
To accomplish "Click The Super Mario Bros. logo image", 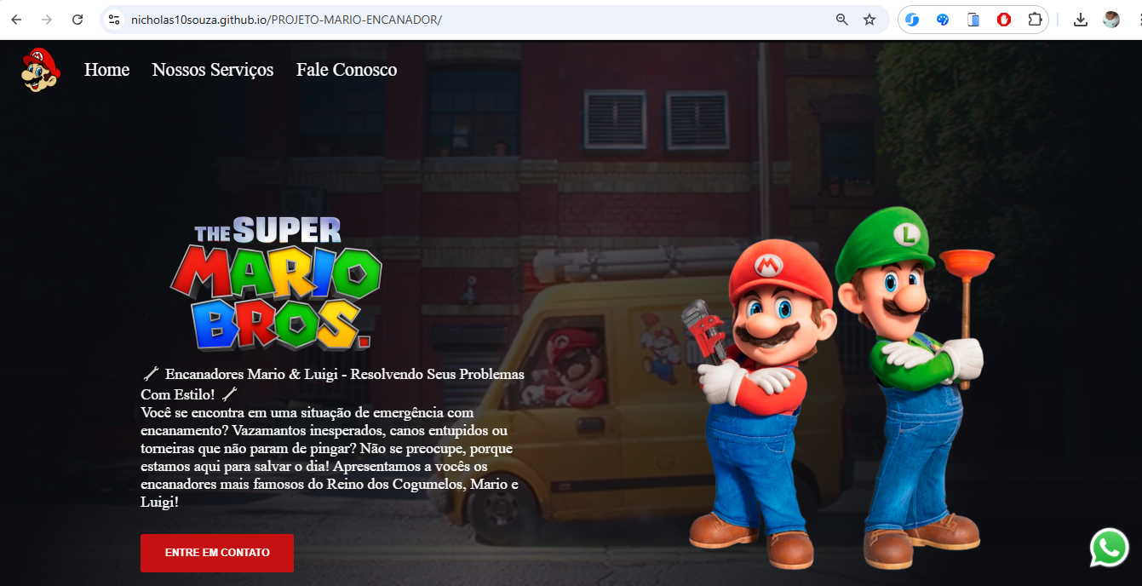I will point(276,283).
